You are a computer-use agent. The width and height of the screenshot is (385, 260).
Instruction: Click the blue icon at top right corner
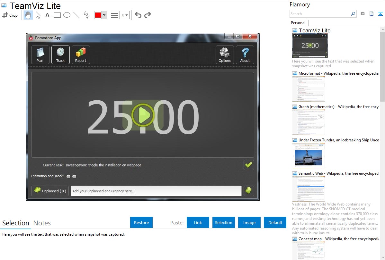pyautogui.click(x=380, y=14)
